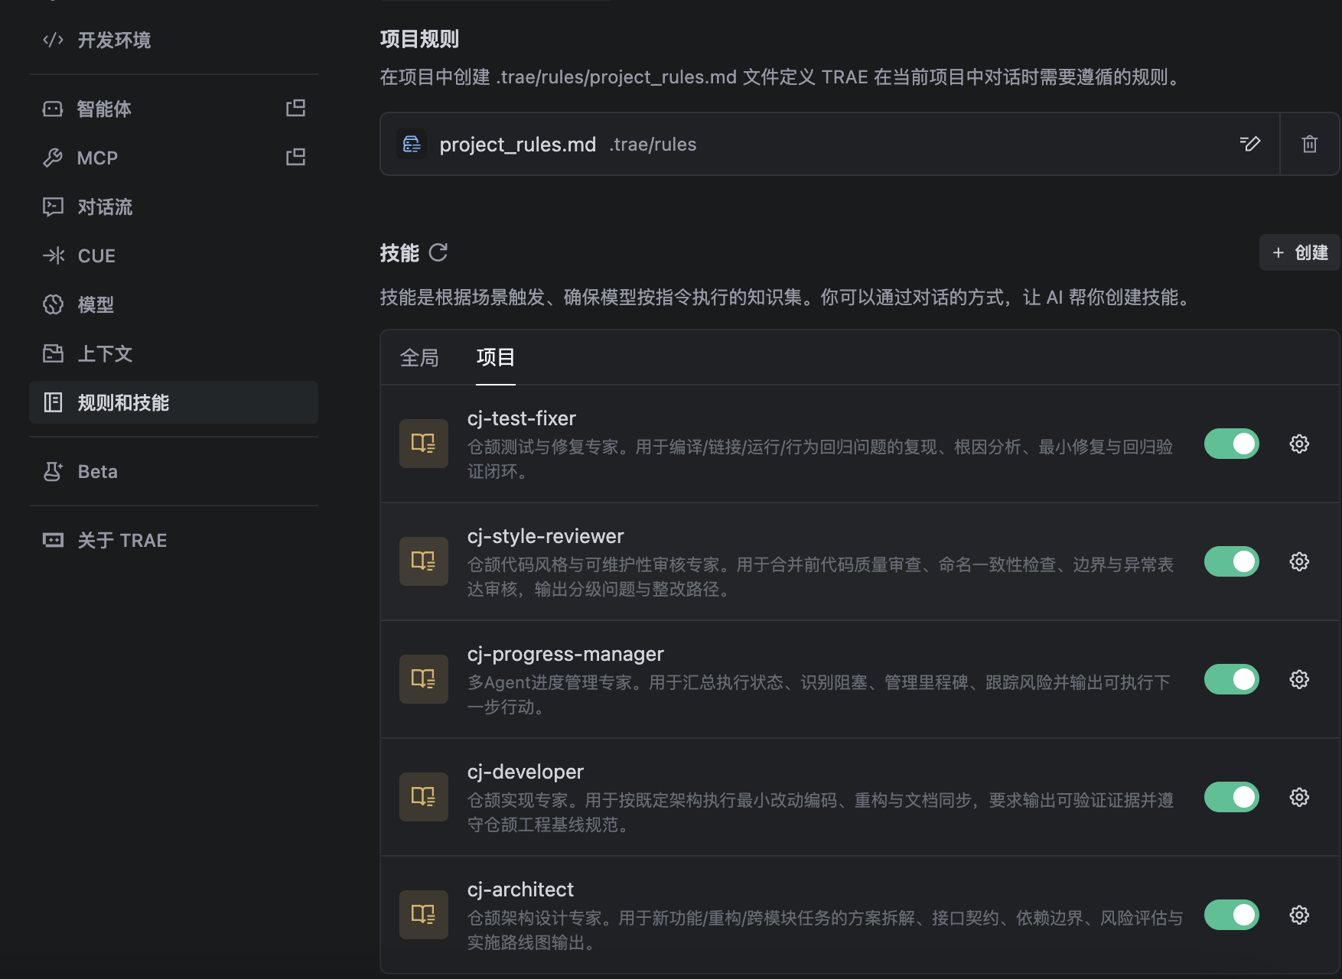This screenshot has width=1342, height=979.
Task: Open Beta sidebar section
Action: pyautogui.click(x=174, y=471)
